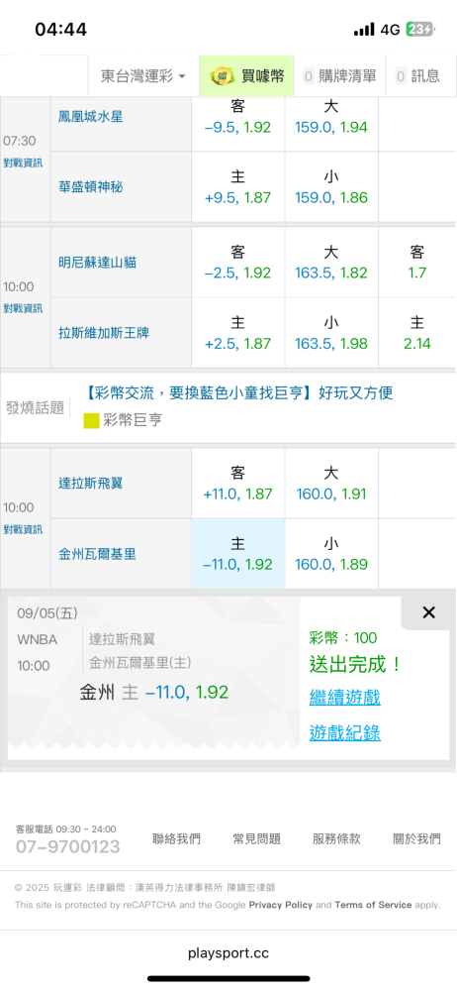This screenshot has height=991, width=457.
Task: Select 主 2.14 moneyline for 拉斯維加斯王牌
Action: click(417, 333)
